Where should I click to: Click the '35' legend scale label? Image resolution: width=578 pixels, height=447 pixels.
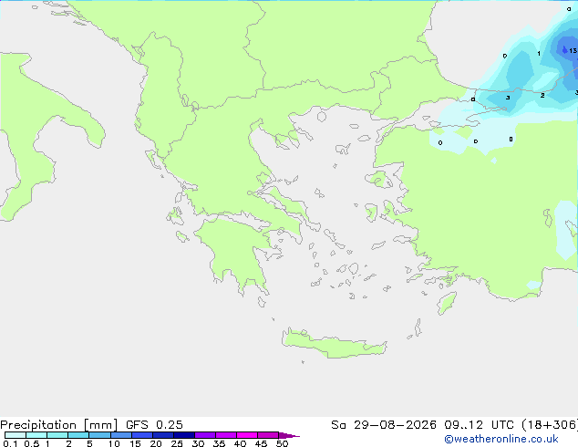click(219, 443)
